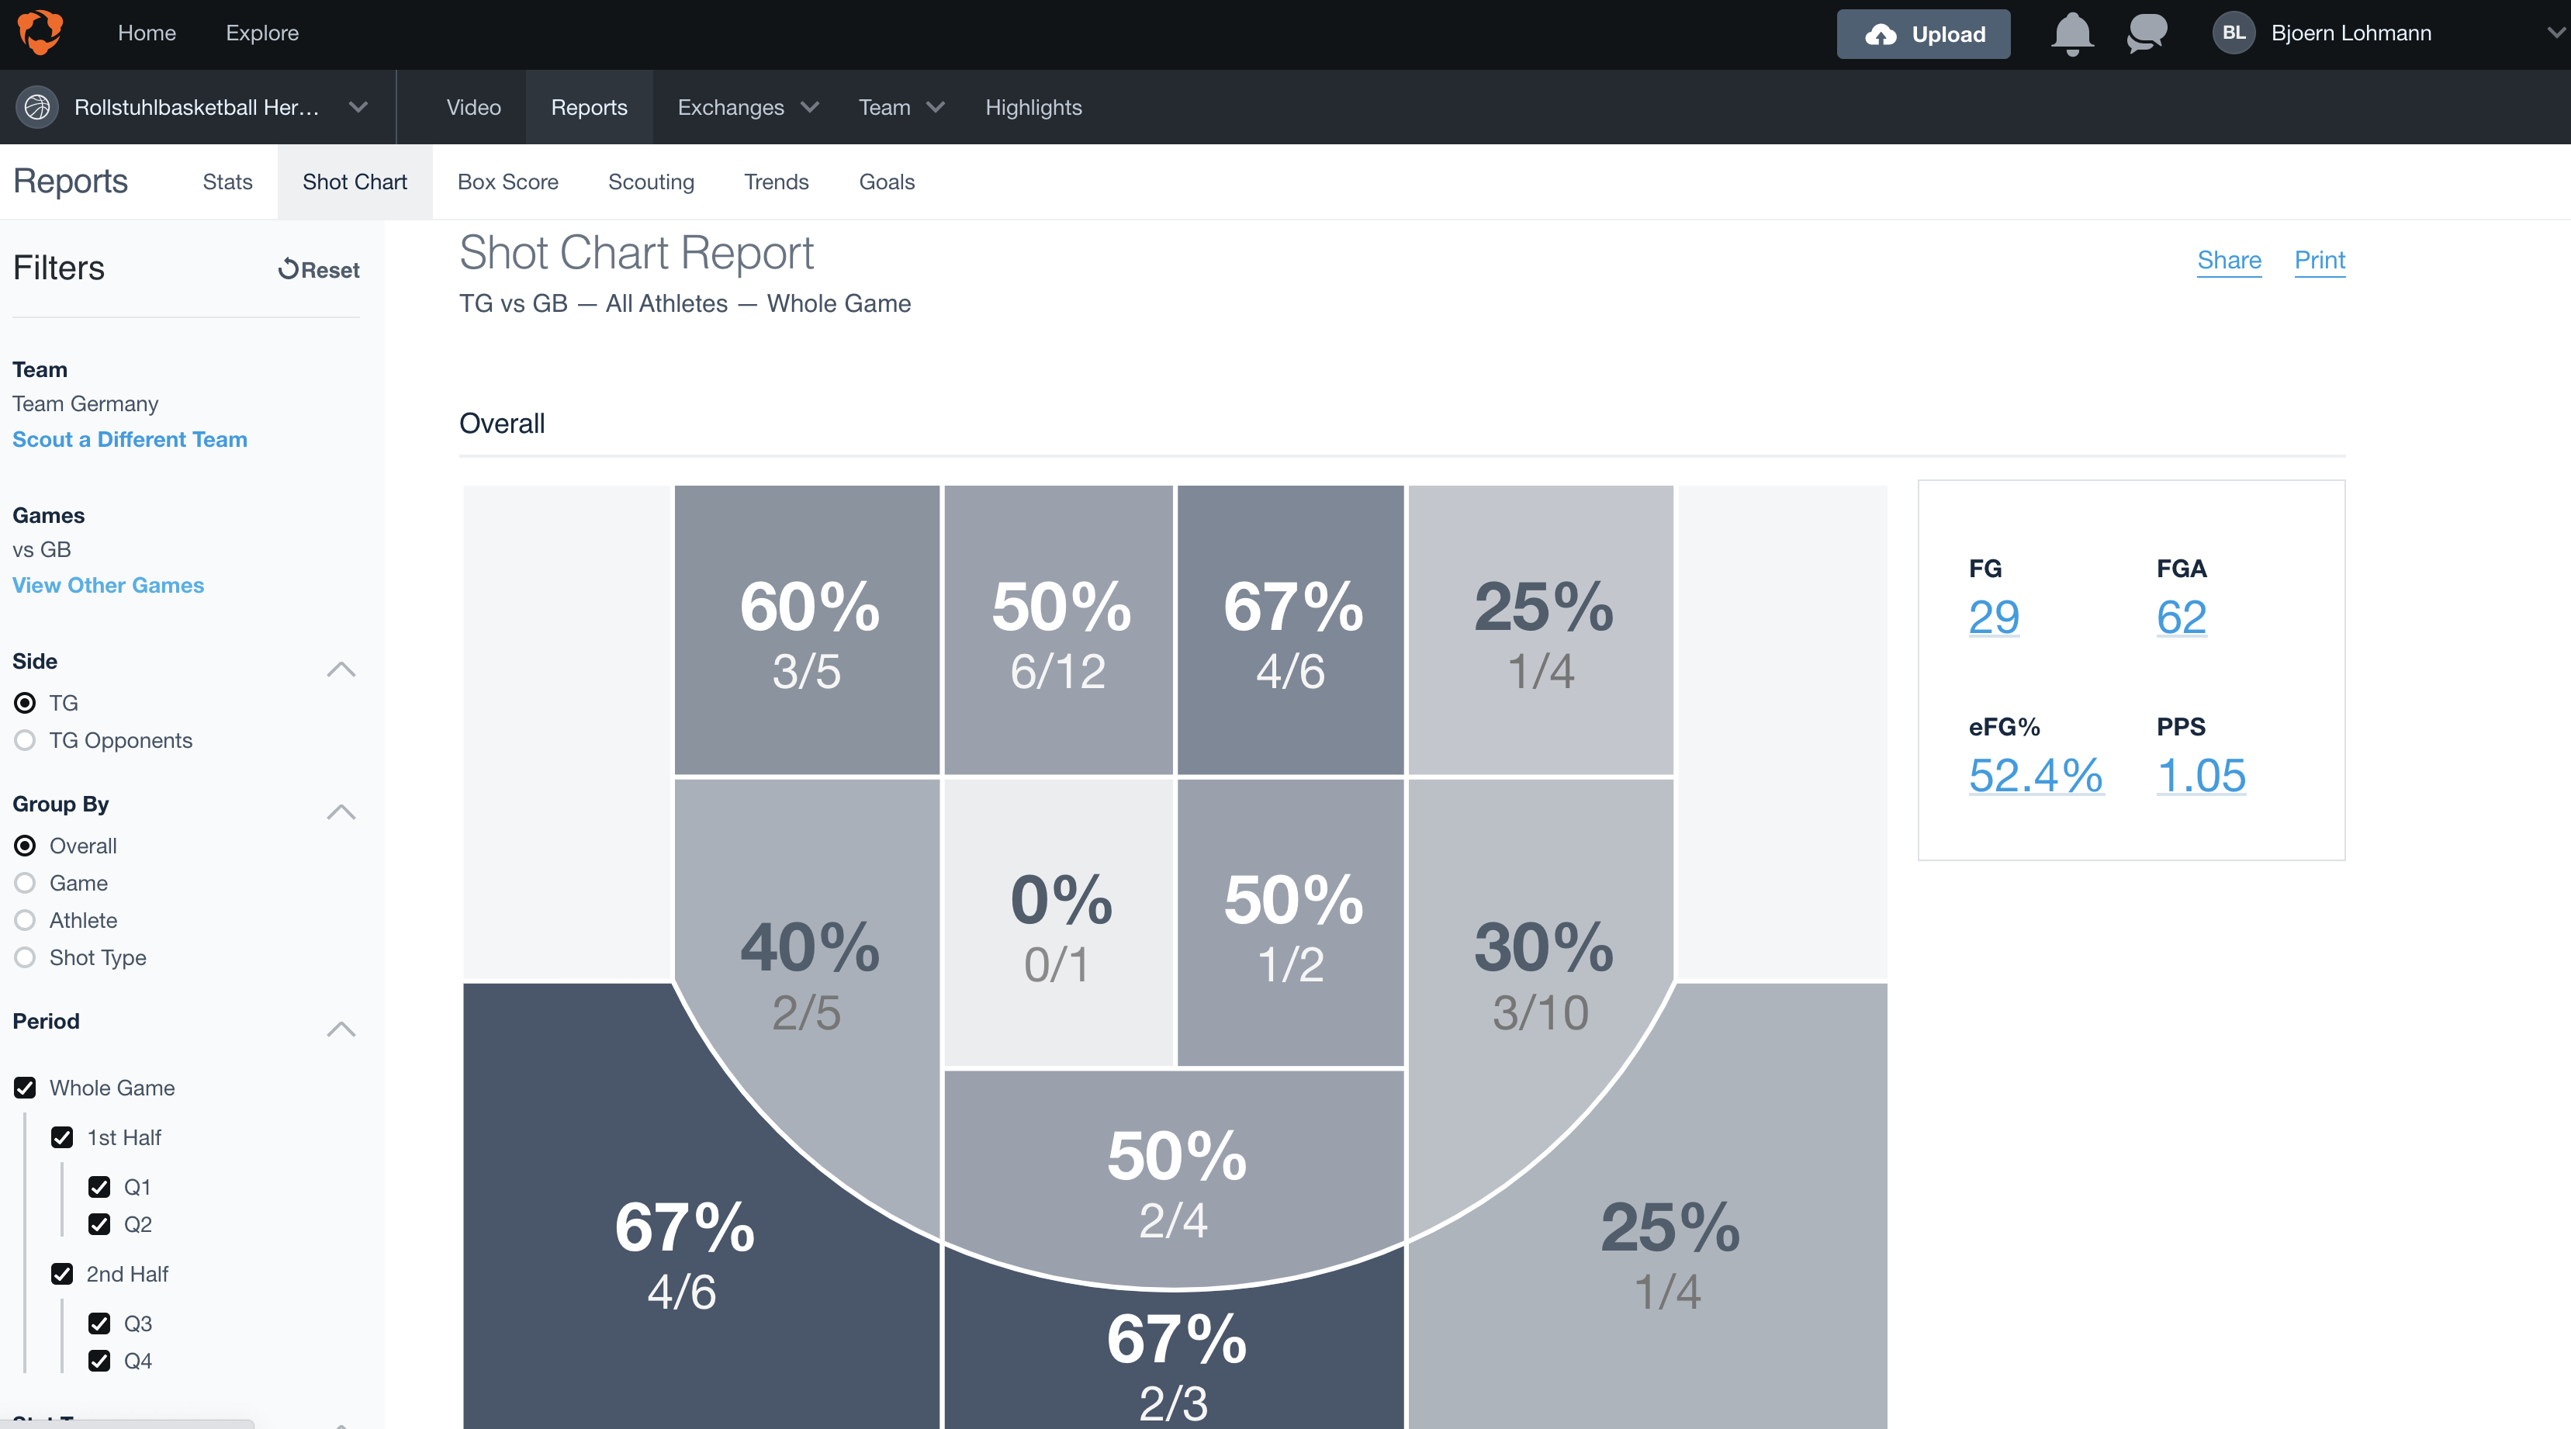Click the Hudl logo icon
This screenshot has width=2571, height=1429.
point(40,32)
